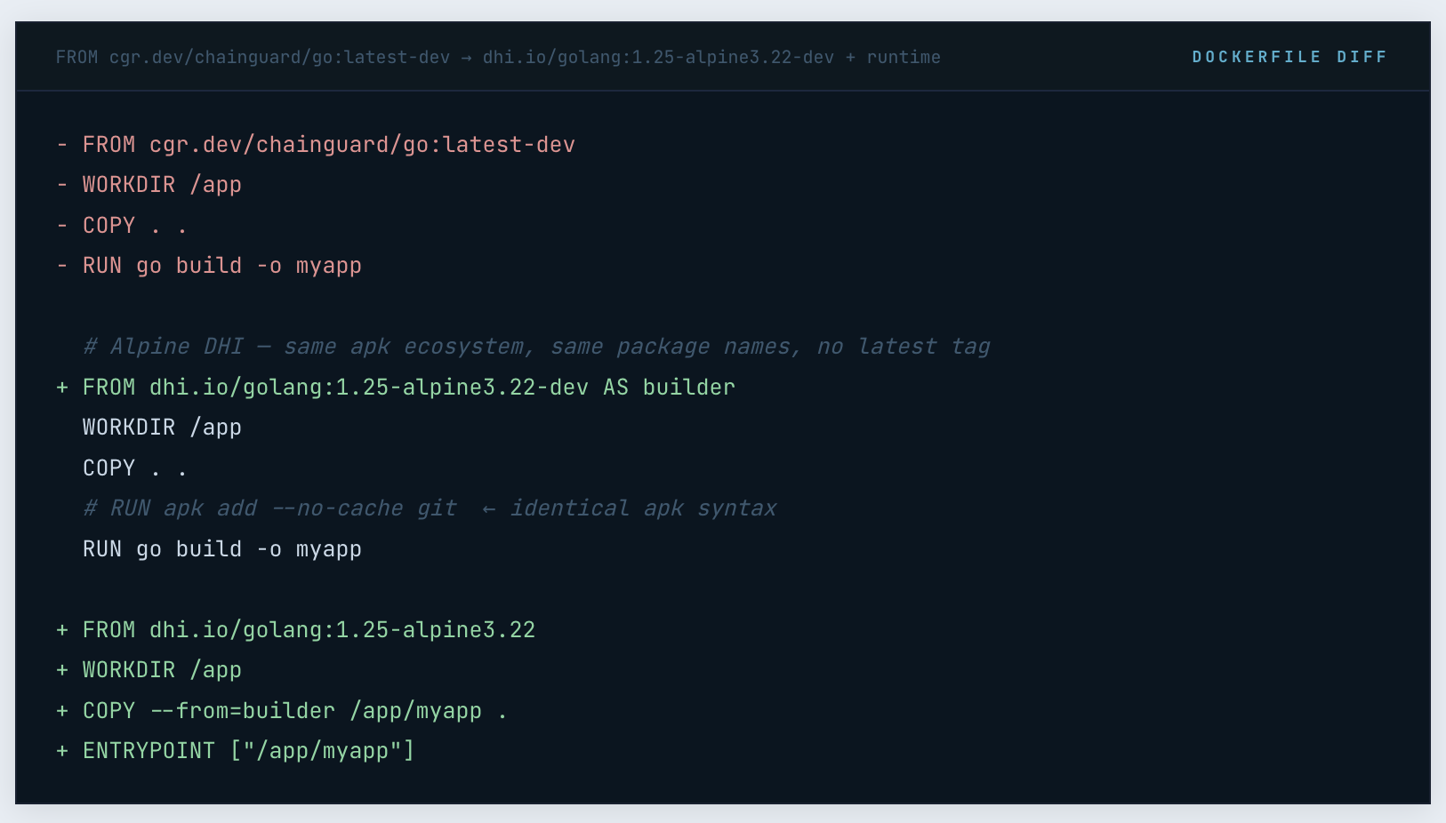Click the right arrow in the header title

466,58
